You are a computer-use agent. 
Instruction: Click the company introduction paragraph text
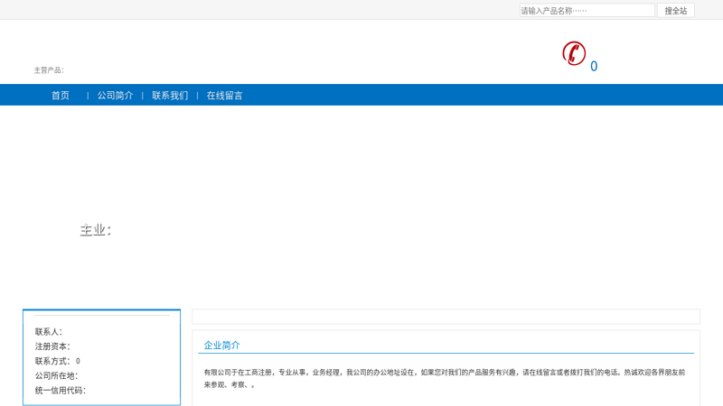[x=445, y=378]
